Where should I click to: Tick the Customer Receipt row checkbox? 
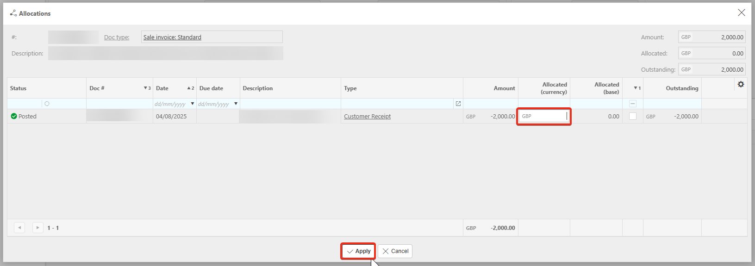[633, 116]
